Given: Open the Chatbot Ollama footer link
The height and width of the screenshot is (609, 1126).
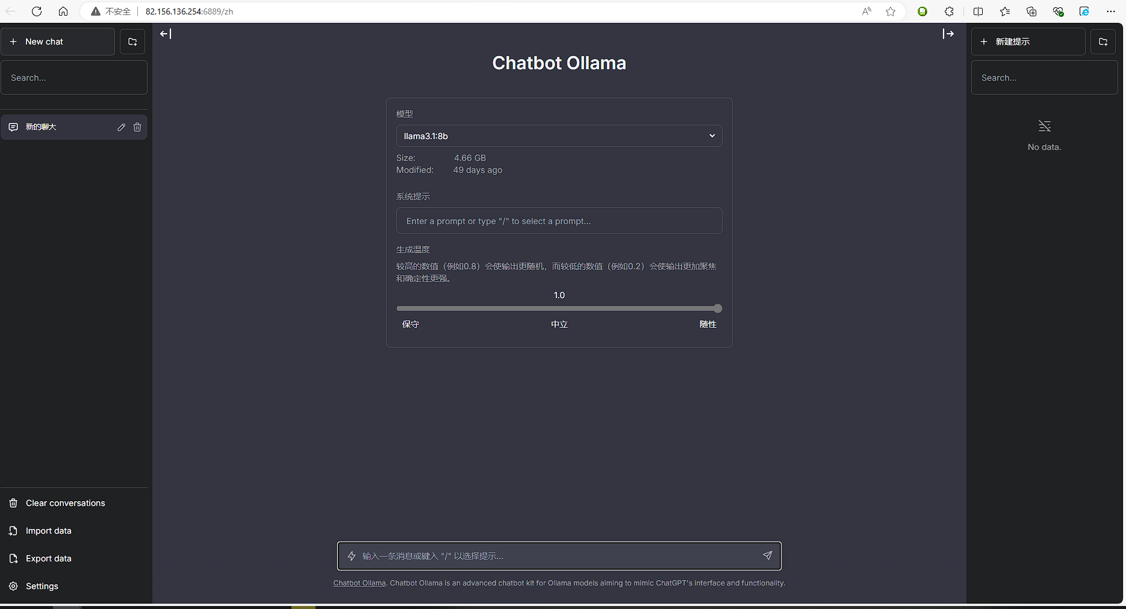Looking at the screenshot, I should click(359, 583).
